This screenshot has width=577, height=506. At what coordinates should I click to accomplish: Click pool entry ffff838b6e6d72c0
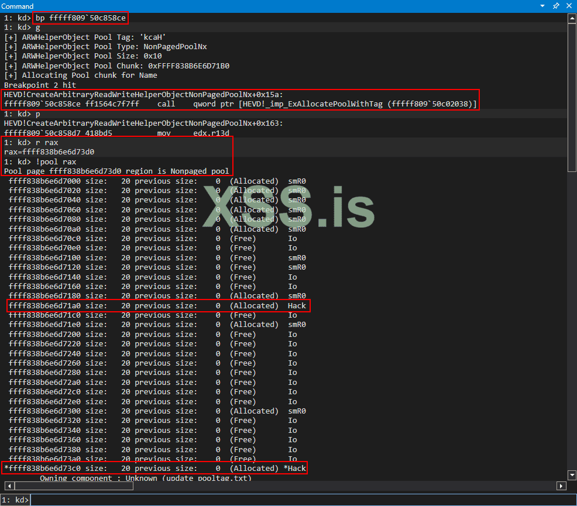click(153, 392)
